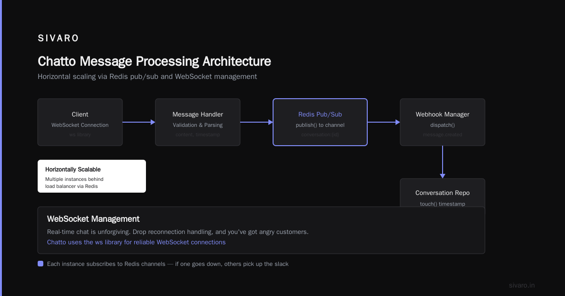Click the 'sivaro.in' site label

point(522,285)
